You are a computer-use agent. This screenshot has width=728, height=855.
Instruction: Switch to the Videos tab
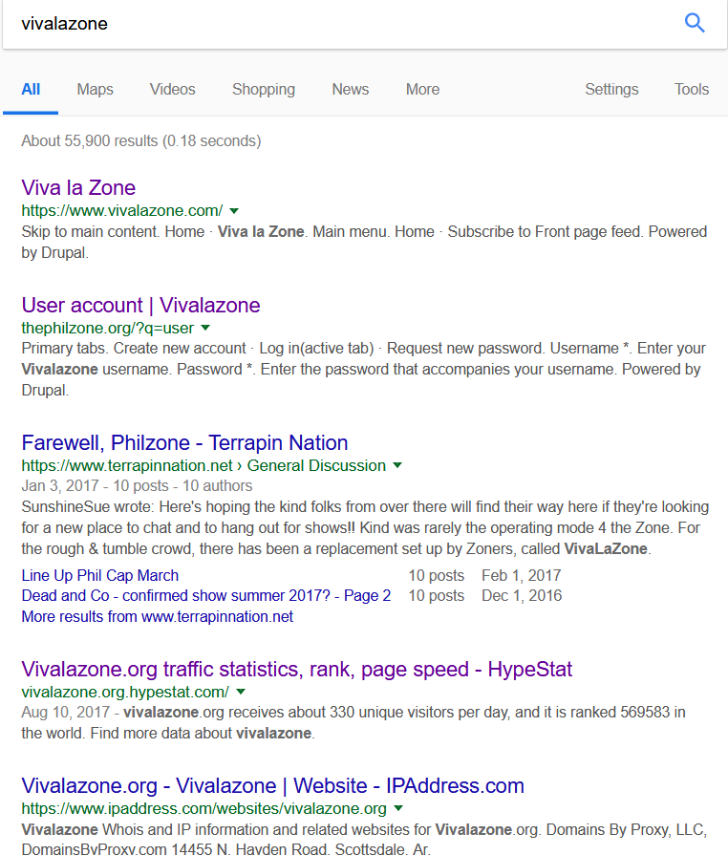(172, 90)
